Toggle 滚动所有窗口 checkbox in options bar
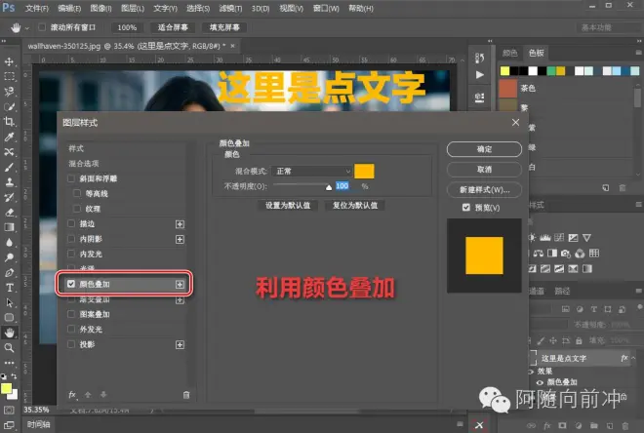The width and height of the screenshot is (644, 433). pos(42,27)
